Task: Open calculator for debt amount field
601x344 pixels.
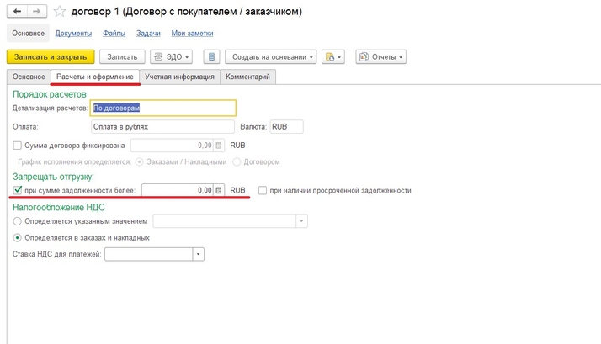Action: 219,190
